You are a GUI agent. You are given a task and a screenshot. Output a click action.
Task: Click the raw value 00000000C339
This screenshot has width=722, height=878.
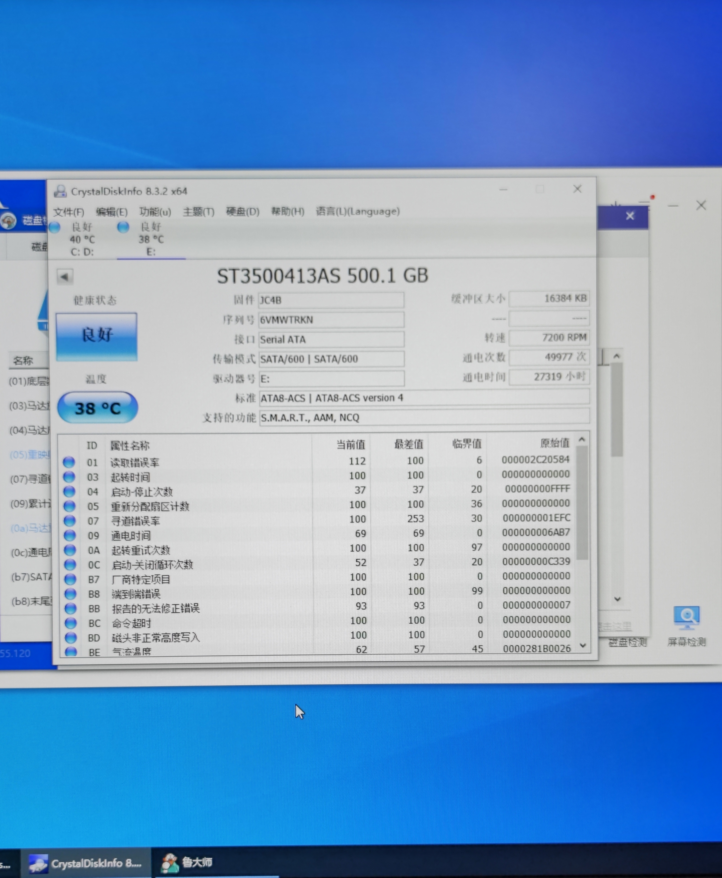[536, 561]
